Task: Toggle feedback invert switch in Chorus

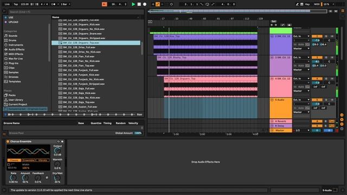Action: [47, 178]
